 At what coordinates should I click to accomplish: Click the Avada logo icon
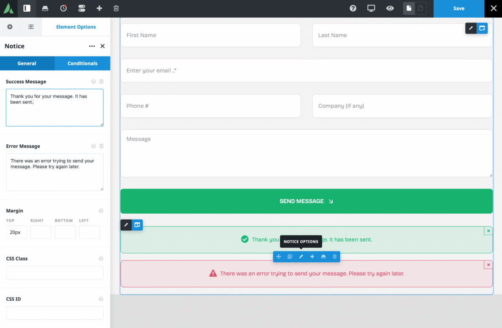click(x=9, y=8)
